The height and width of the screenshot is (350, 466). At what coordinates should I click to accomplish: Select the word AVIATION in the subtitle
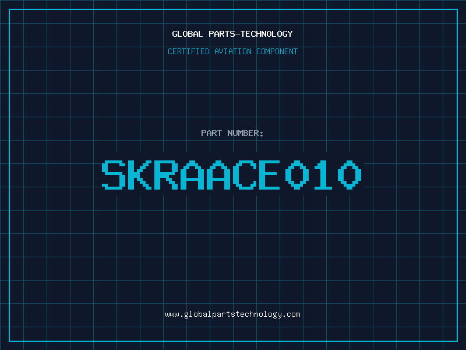click(x=232, y=51)
